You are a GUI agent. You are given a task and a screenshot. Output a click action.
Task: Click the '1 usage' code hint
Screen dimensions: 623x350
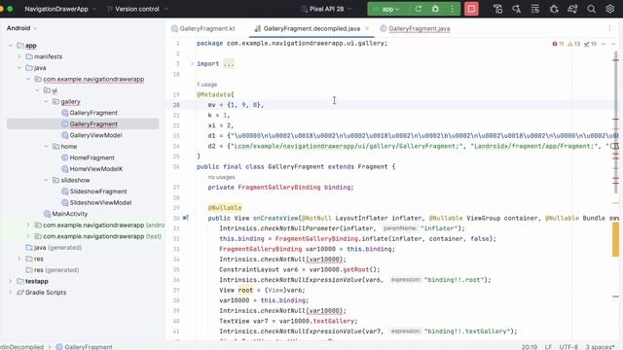207,85
